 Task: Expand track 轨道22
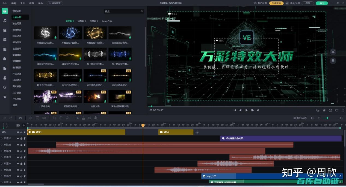point(2,164)
